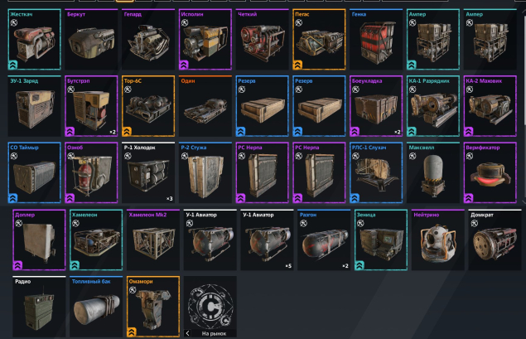Click the left arrow beside На рынок
Screen dimensions: 526x339
pyautogui.click(x=187, y=333)
